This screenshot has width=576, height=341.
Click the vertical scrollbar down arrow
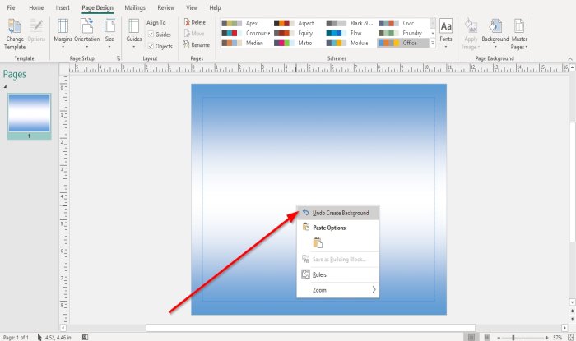click(573, 302)
